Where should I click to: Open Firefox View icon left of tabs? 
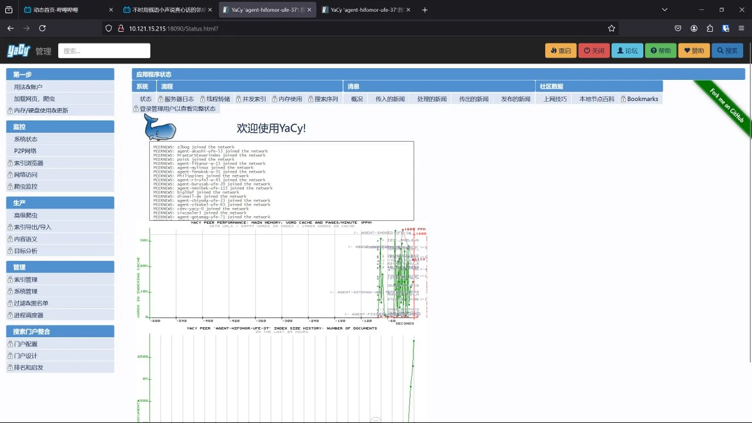9,10
